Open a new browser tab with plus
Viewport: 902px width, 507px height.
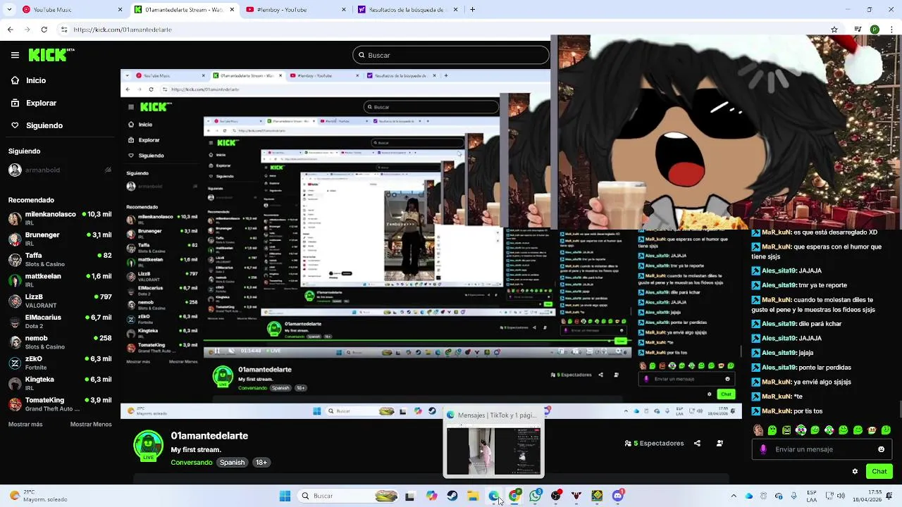pyautogui.click(x=472, y=10)
